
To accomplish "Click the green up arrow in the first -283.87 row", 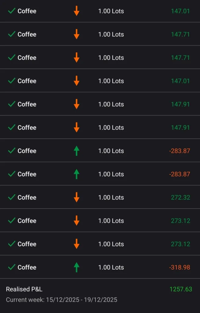I will 77,151.
